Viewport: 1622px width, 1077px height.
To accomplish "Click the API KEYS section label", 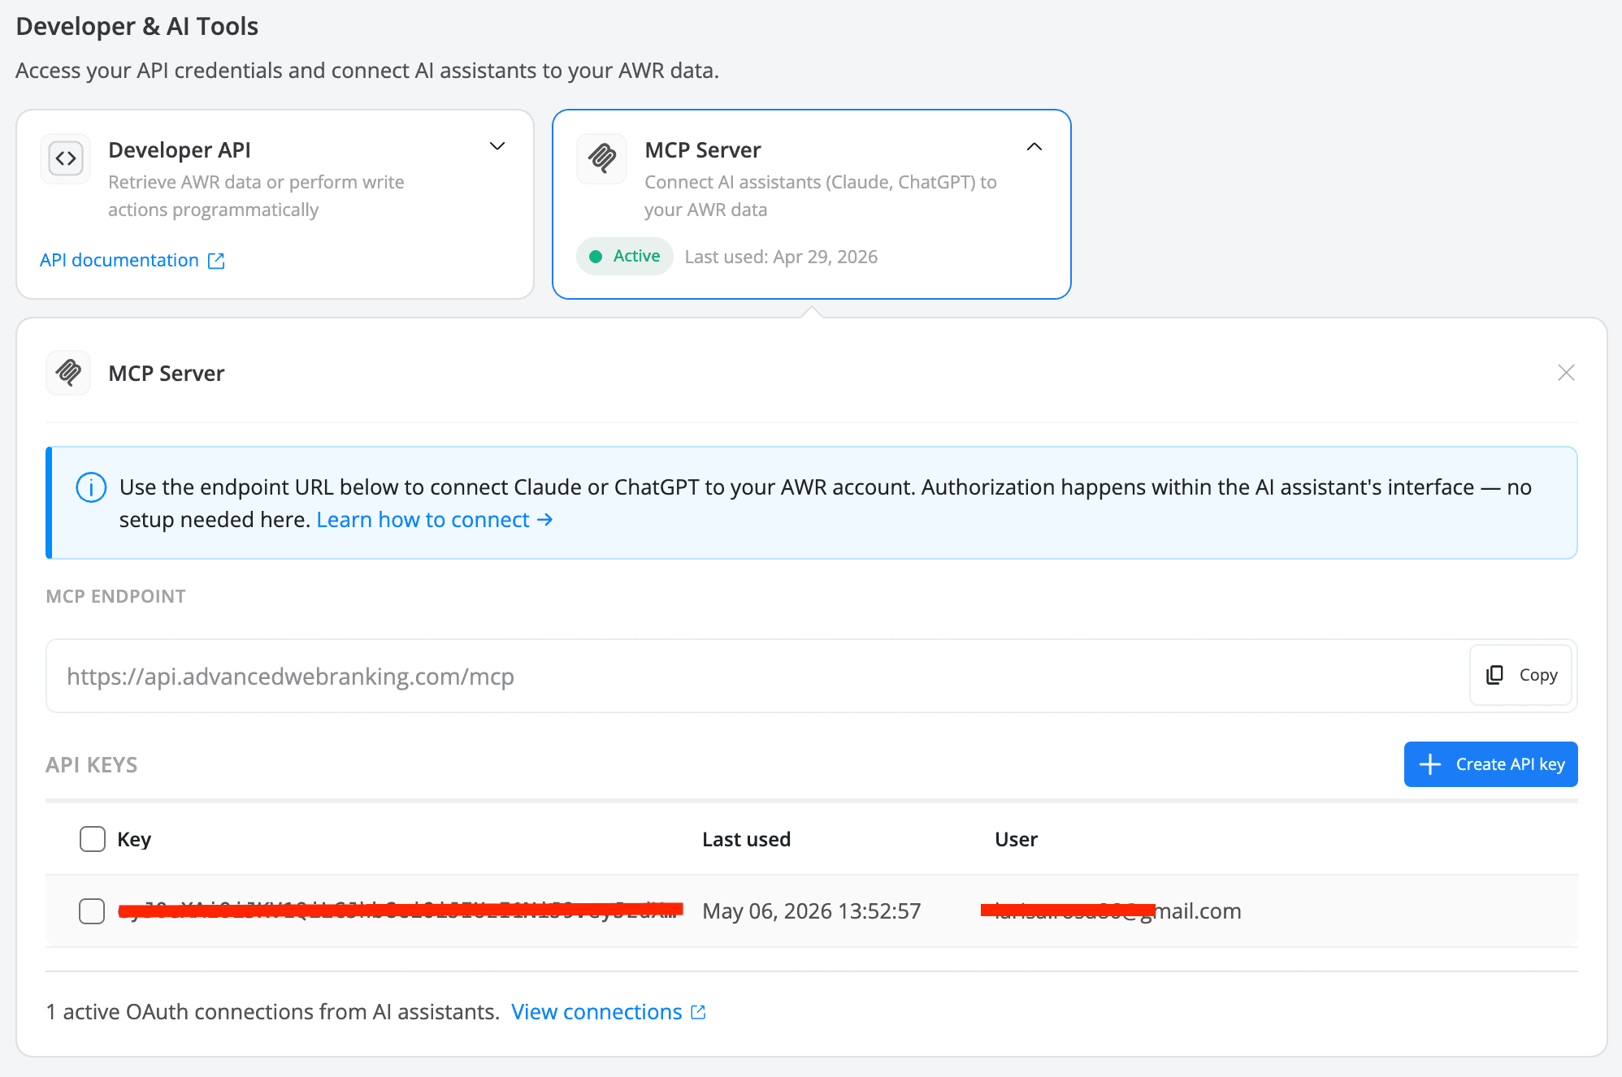I will point(92,765).
